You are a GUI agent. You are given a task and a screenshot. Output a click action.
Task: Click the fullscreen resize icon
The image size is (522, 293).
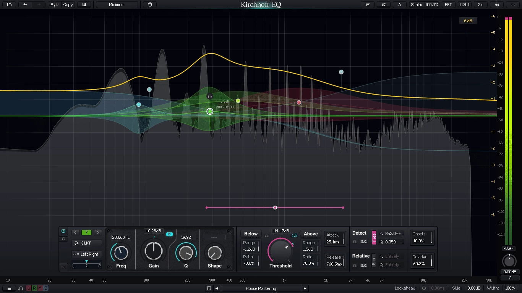(513, 5)
